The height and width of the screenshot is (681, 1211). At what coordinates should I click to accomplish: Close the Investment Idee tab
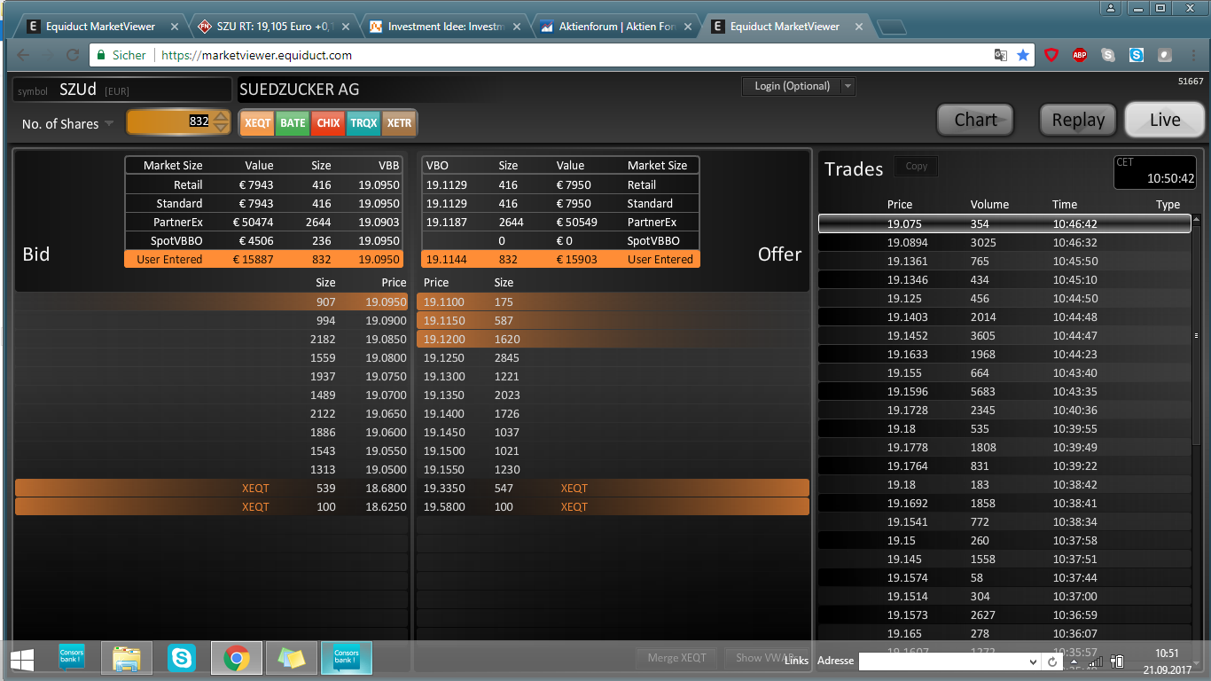(x=517, y=27)
